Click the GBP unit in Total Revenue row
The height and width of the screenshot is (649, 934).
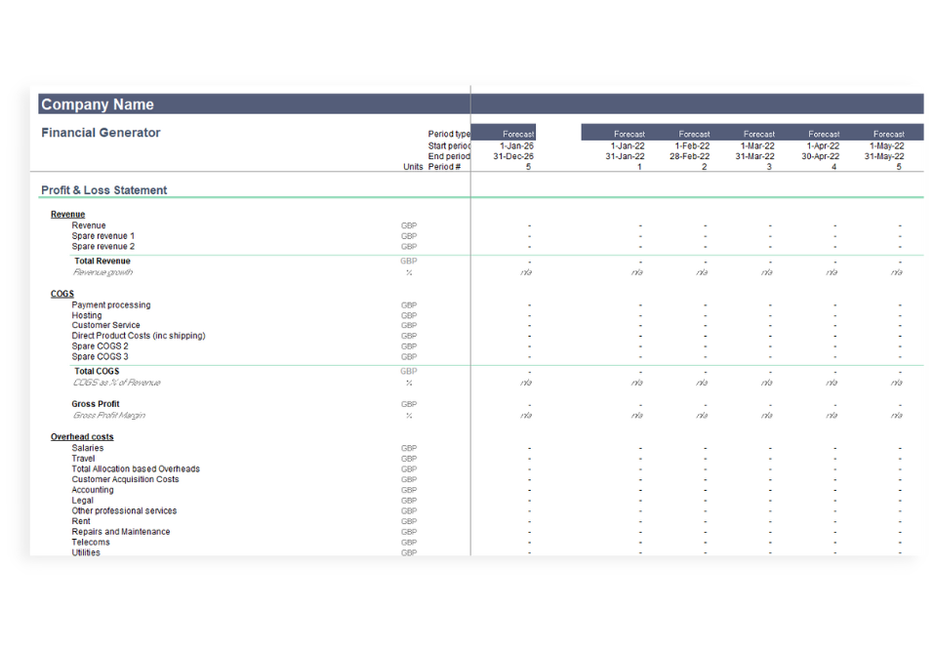[409, 261]
